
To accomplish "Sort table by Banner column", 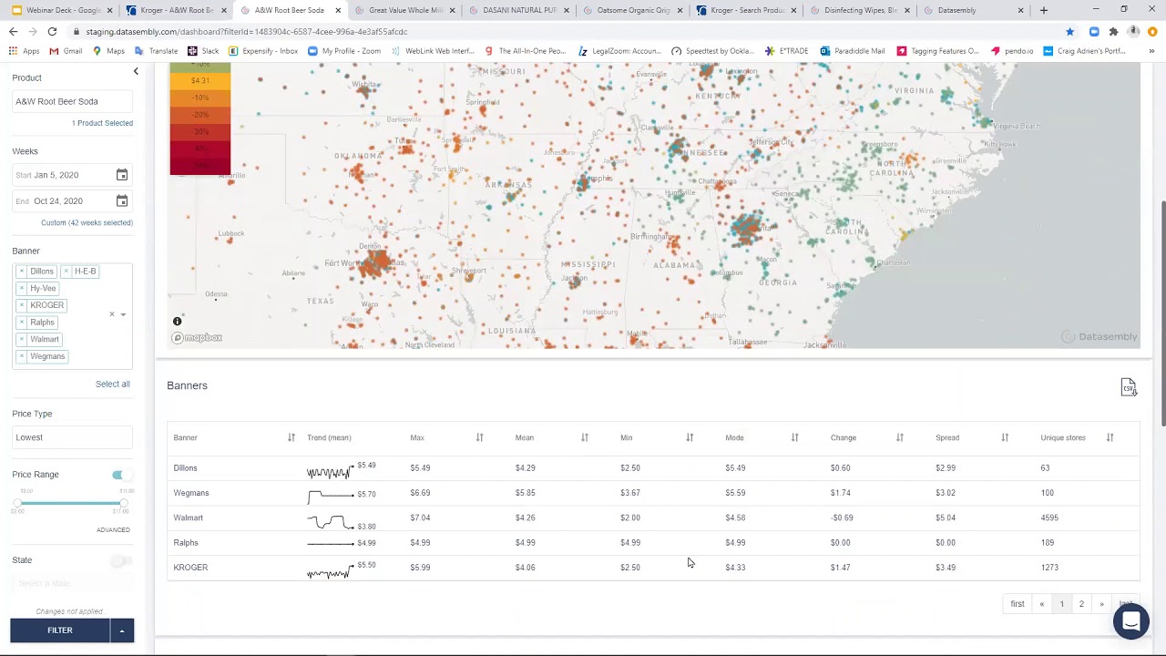I will 291,438.
